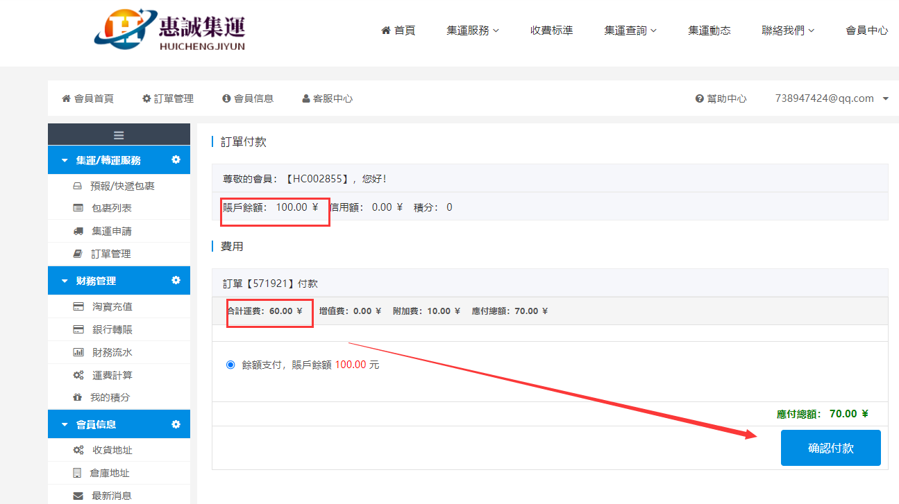Click gear icon beside 集運/轉運服務 header

pos(176,159)
